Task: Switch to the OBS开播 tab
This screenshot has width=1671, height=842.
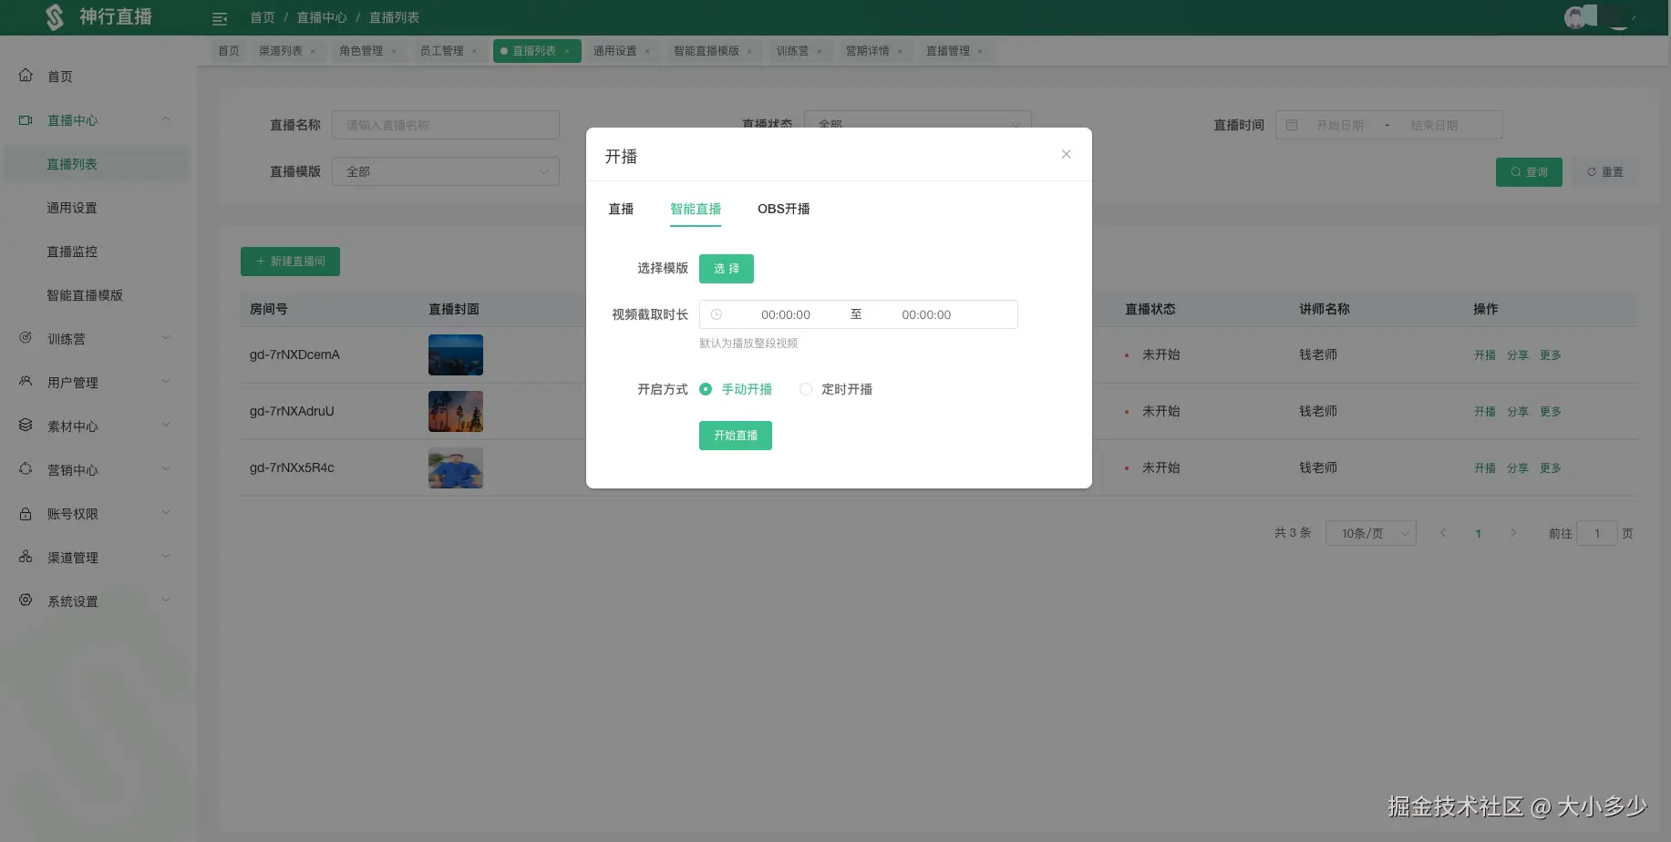Action: (784, 209)
